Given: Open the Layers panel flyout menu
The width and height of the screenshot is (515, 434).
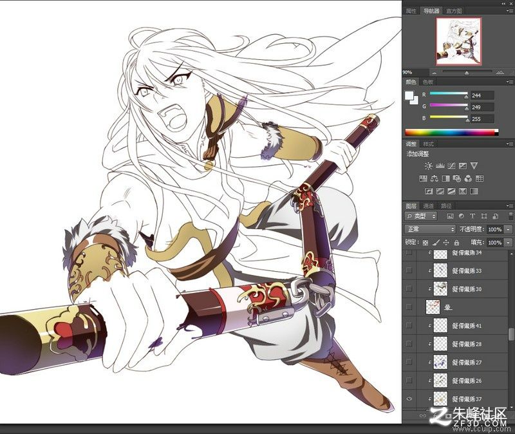Looking at the screenshot, I should point(510,206).
